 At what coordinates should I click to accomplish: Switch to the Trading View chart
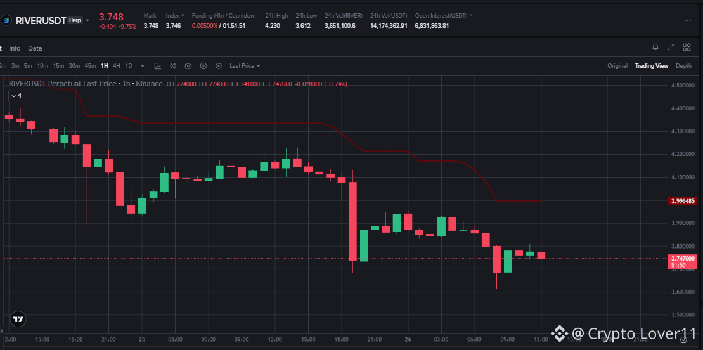[652, 66]
